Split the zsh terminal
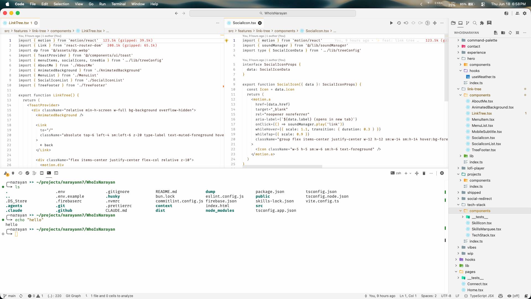Viewport: 531px width, 299px height. click(x=417, y=173)
